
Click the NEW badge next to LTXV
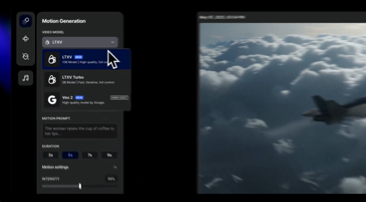tap(78, 57)
